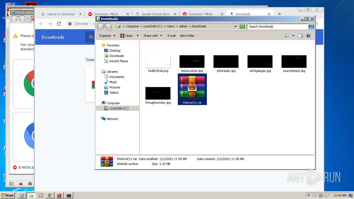
Task: Open File Explorer from the taskbar
Action: click(31, 195)
